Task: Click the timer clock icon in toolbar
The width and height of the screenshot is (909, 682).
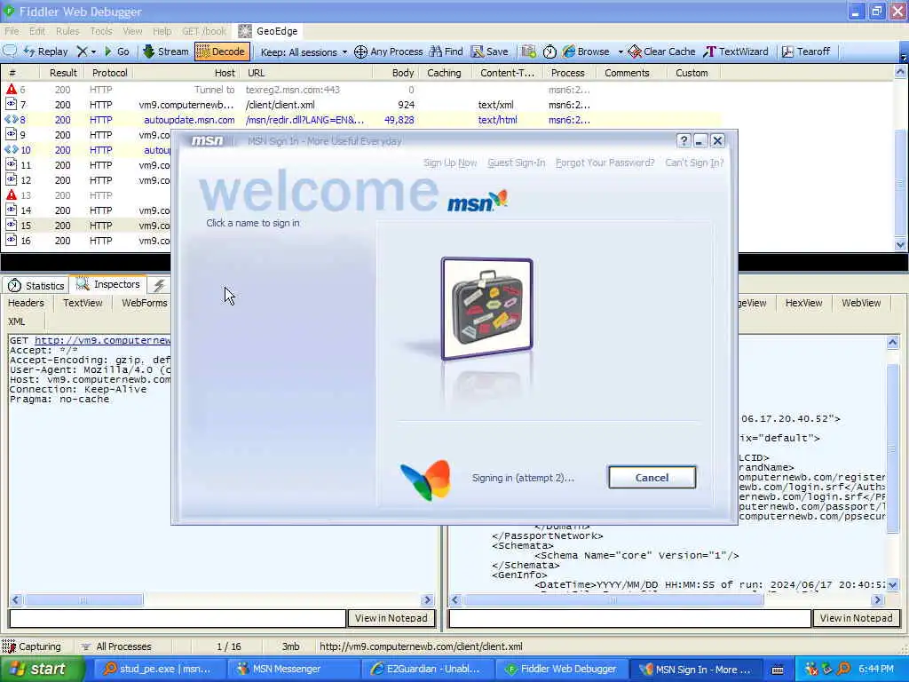Action: [x=549, y=52]
